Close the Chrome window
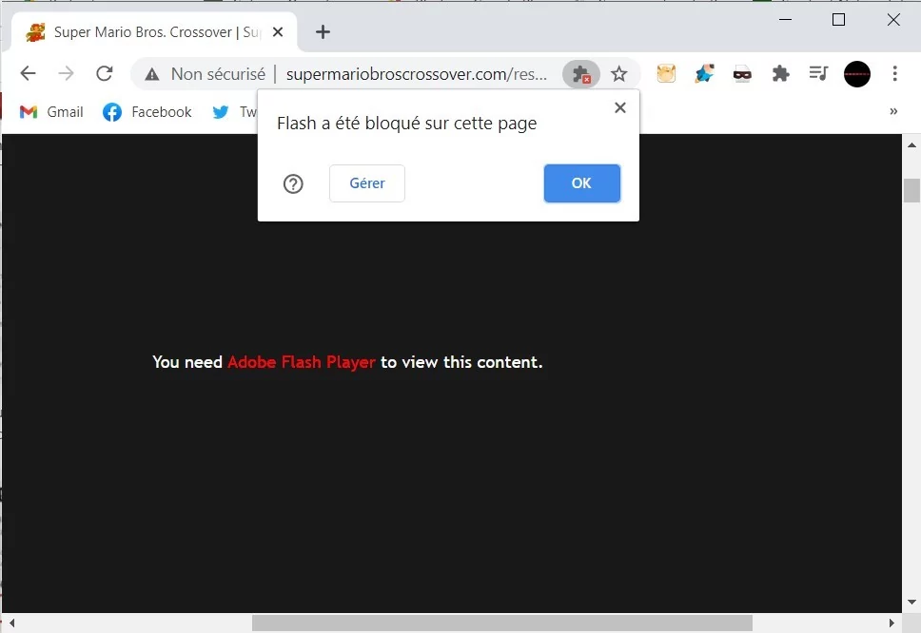 pos(893,19)
